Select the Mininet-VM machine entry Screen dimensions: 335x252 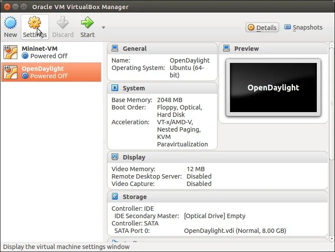(51, 52)
